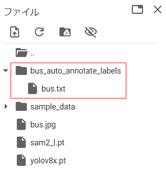
Task: Go up via parent folder icon
Action: pyautogui.click(x=22, y=53)
